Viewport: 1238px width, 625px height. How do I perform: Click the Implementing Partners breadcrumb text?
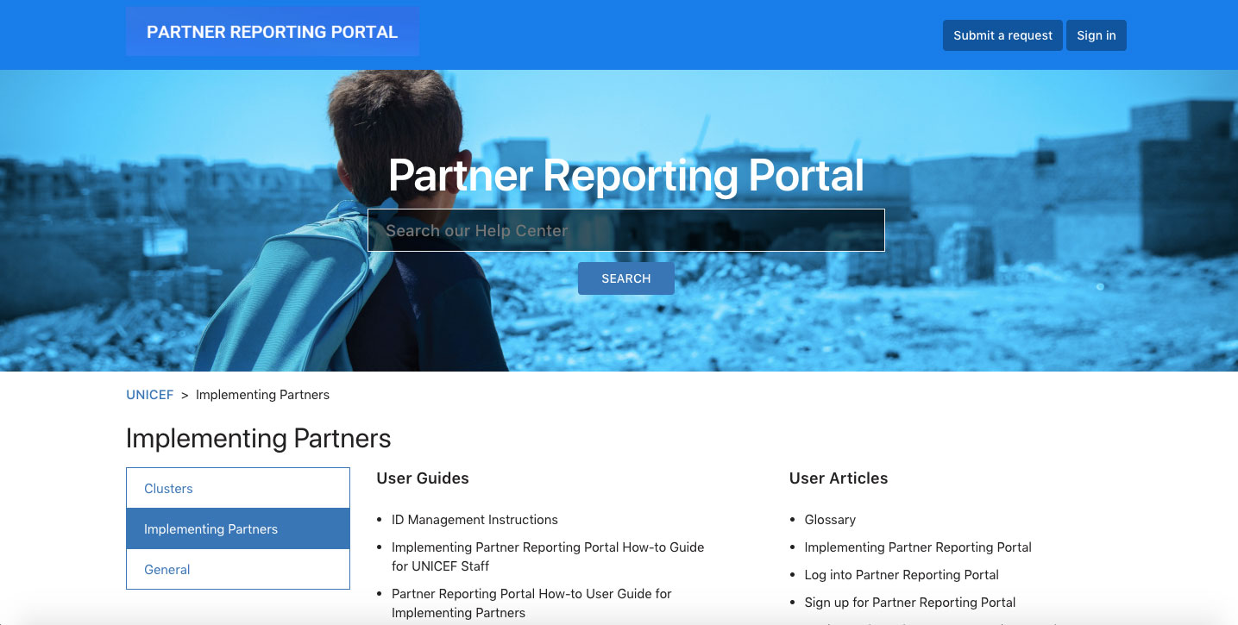click(262, 395)
